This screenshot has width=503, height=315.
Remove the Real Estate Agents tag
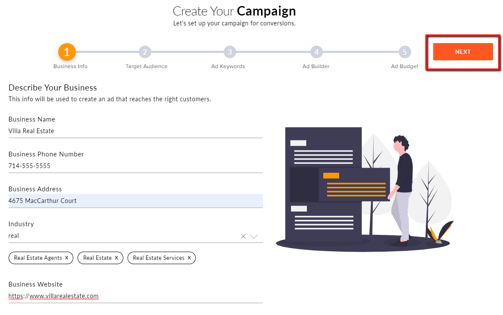(67, 258)
